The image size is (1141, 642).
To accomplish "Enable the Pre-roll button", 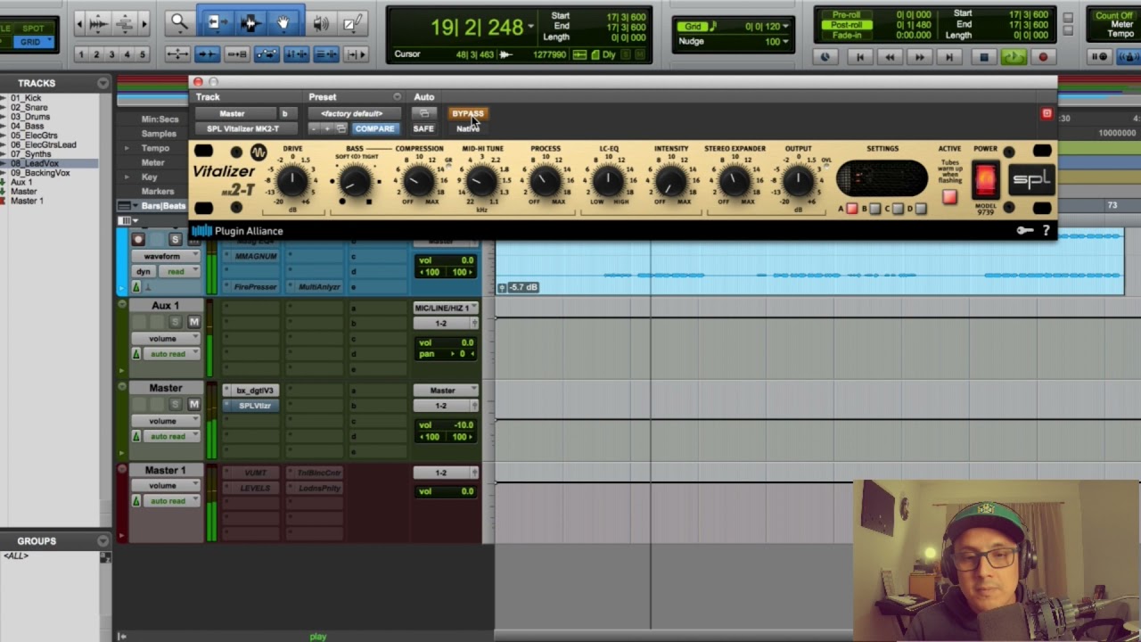I will (846, 14).
